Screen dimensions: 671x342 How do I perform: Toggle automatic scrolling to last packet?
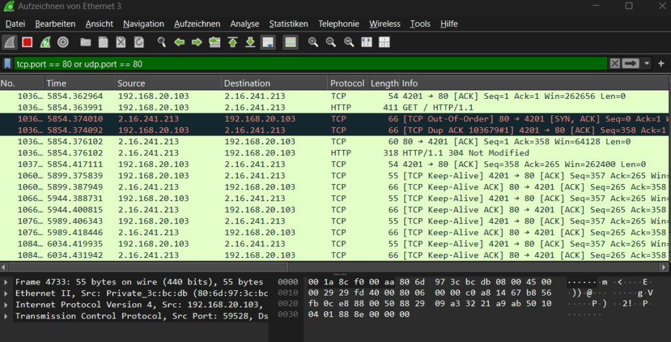(x=268, y=43)
